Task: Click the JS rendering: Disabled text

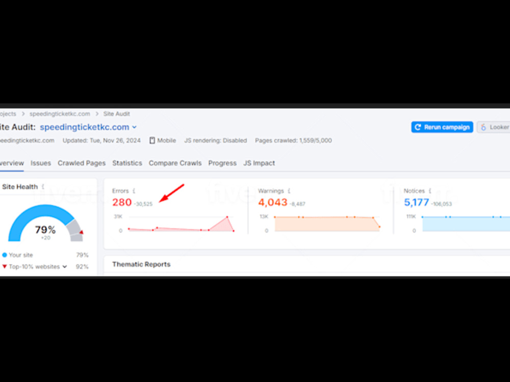Action: [x=216, y=141]
